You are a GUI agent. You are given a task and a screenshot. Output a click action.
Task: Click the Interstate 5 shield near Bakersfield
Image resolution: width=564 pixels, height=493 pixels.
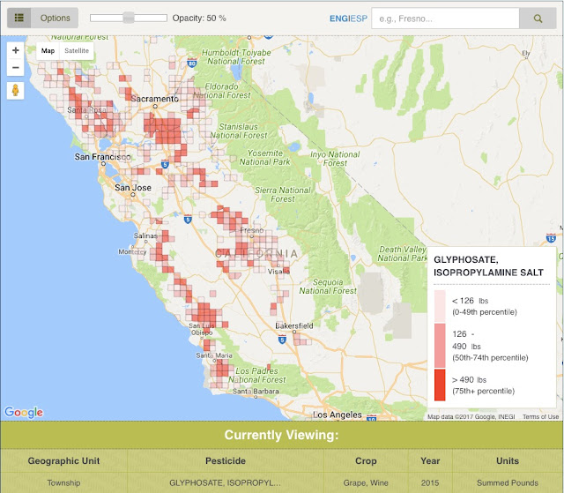point(282,339)
